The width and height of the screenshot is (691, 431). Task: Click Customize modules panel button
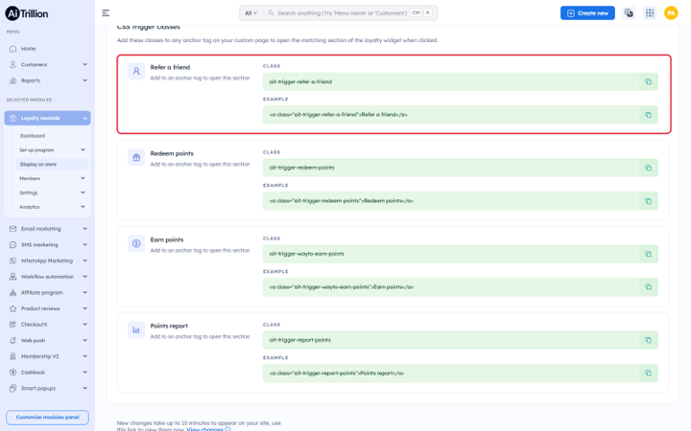tap(48, 417)
